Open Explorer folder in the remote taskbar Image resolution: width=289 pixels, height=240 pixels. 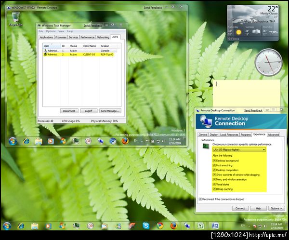39,141
